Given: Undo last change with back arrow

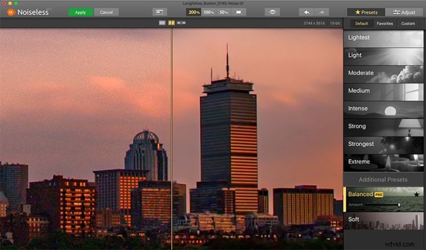Looking at the screenshot, I should (x=307, y=12).
